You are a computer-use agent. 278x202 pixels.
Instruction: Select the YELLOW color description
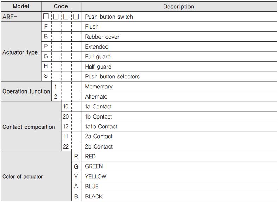coord(96,176)
